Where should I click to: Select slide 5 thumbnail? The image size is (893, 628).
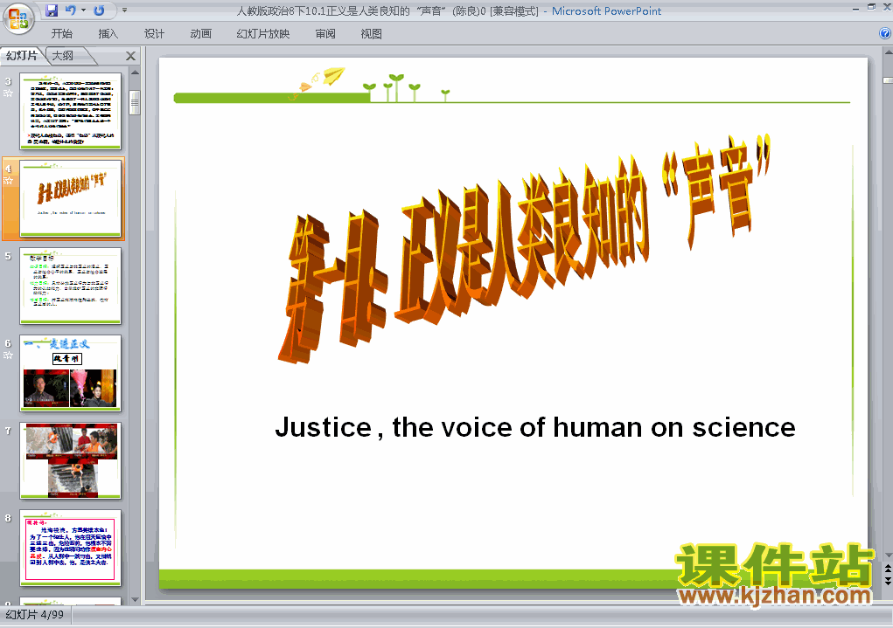[x=71, y=286]
